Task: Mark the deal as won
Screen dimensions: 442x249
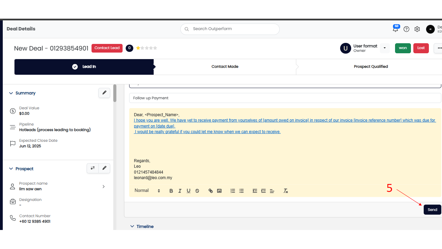Action: (x=403, y=48)
